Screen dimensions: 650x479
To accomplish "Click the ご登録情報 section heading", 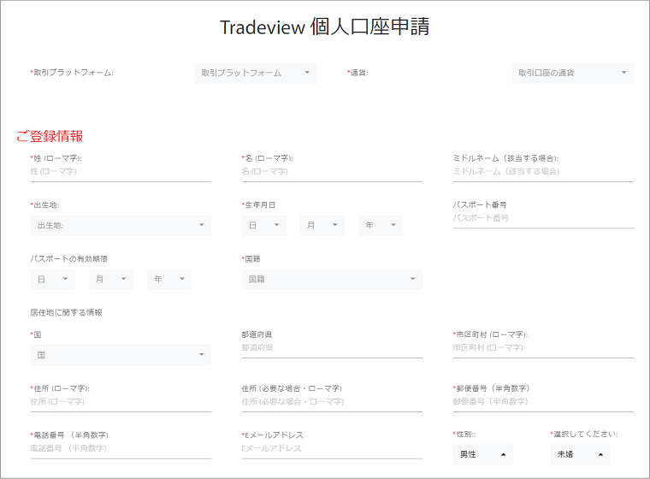I will tap(50, 136).
